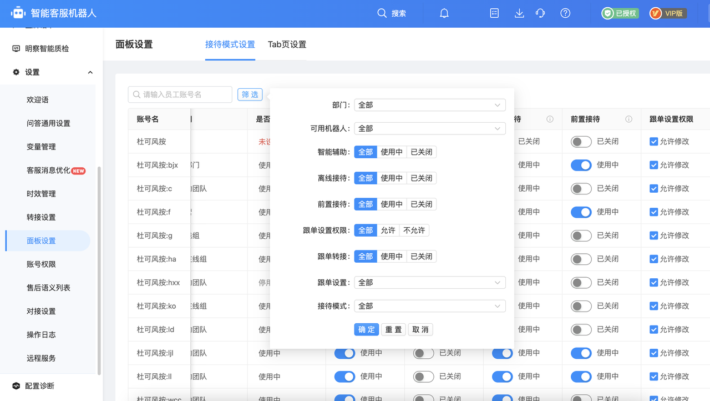Click the search magnifier icon in header
Viewport: 710px width, 401px height.
pos(382,13)
